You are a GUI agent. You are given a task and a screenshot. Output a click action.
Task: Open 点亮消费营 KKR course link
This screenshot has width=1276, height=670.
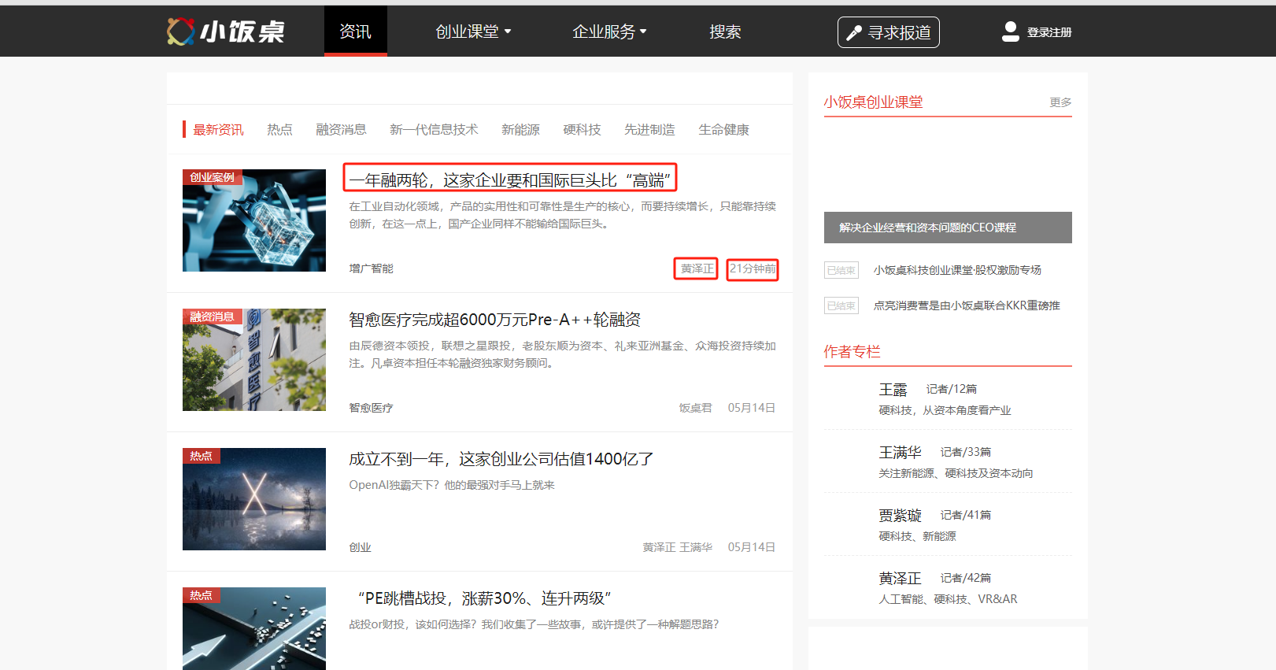[x=967, y=305]
